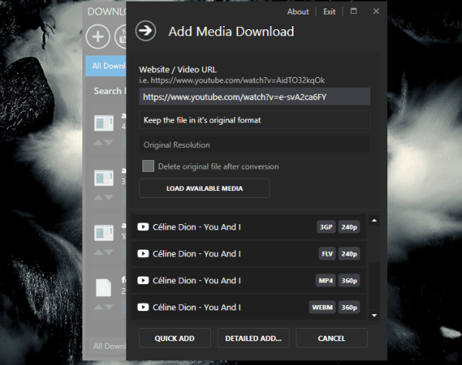Click the MP4 format badge
The height and width of the screenshot is (365, 462).
click(326, 281)
